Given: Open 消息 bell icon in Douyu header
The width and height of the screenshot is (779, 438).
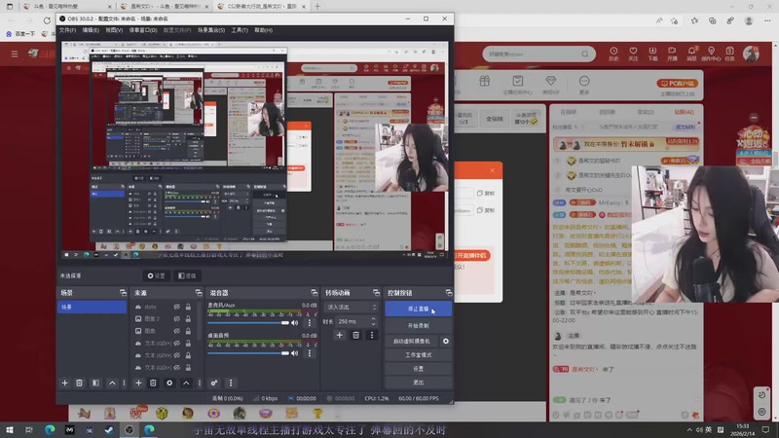Looking at the screenshot, I should (691, 54).
